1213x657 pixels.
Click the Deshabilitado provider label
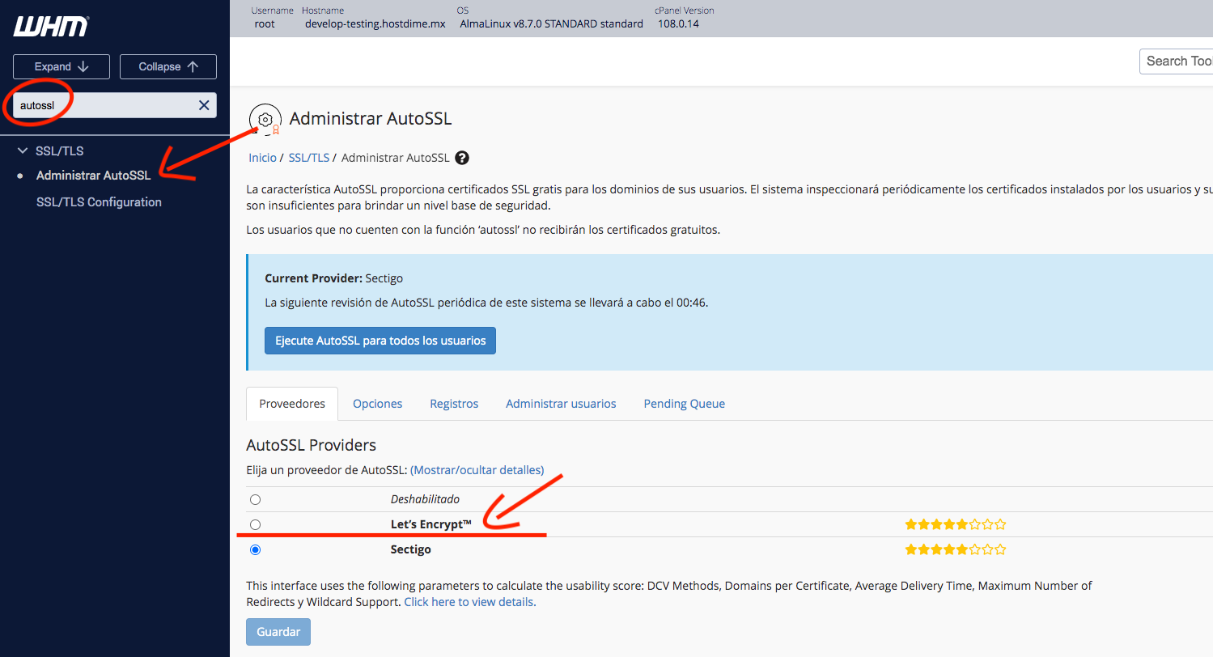[x=425, y=499]
